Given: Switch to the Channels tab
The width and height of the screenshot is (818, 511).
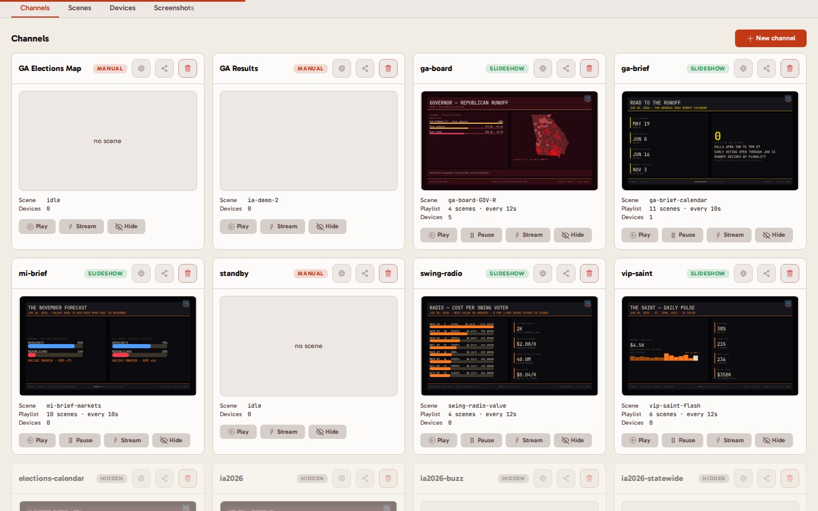Looking at the screenshot, I should [35, 8].
